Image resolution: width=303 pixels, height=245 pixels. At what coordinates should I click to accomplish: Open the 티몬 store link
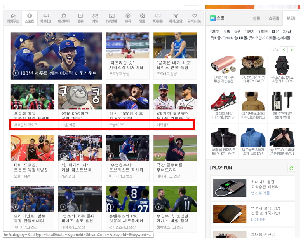pos(275,31)
